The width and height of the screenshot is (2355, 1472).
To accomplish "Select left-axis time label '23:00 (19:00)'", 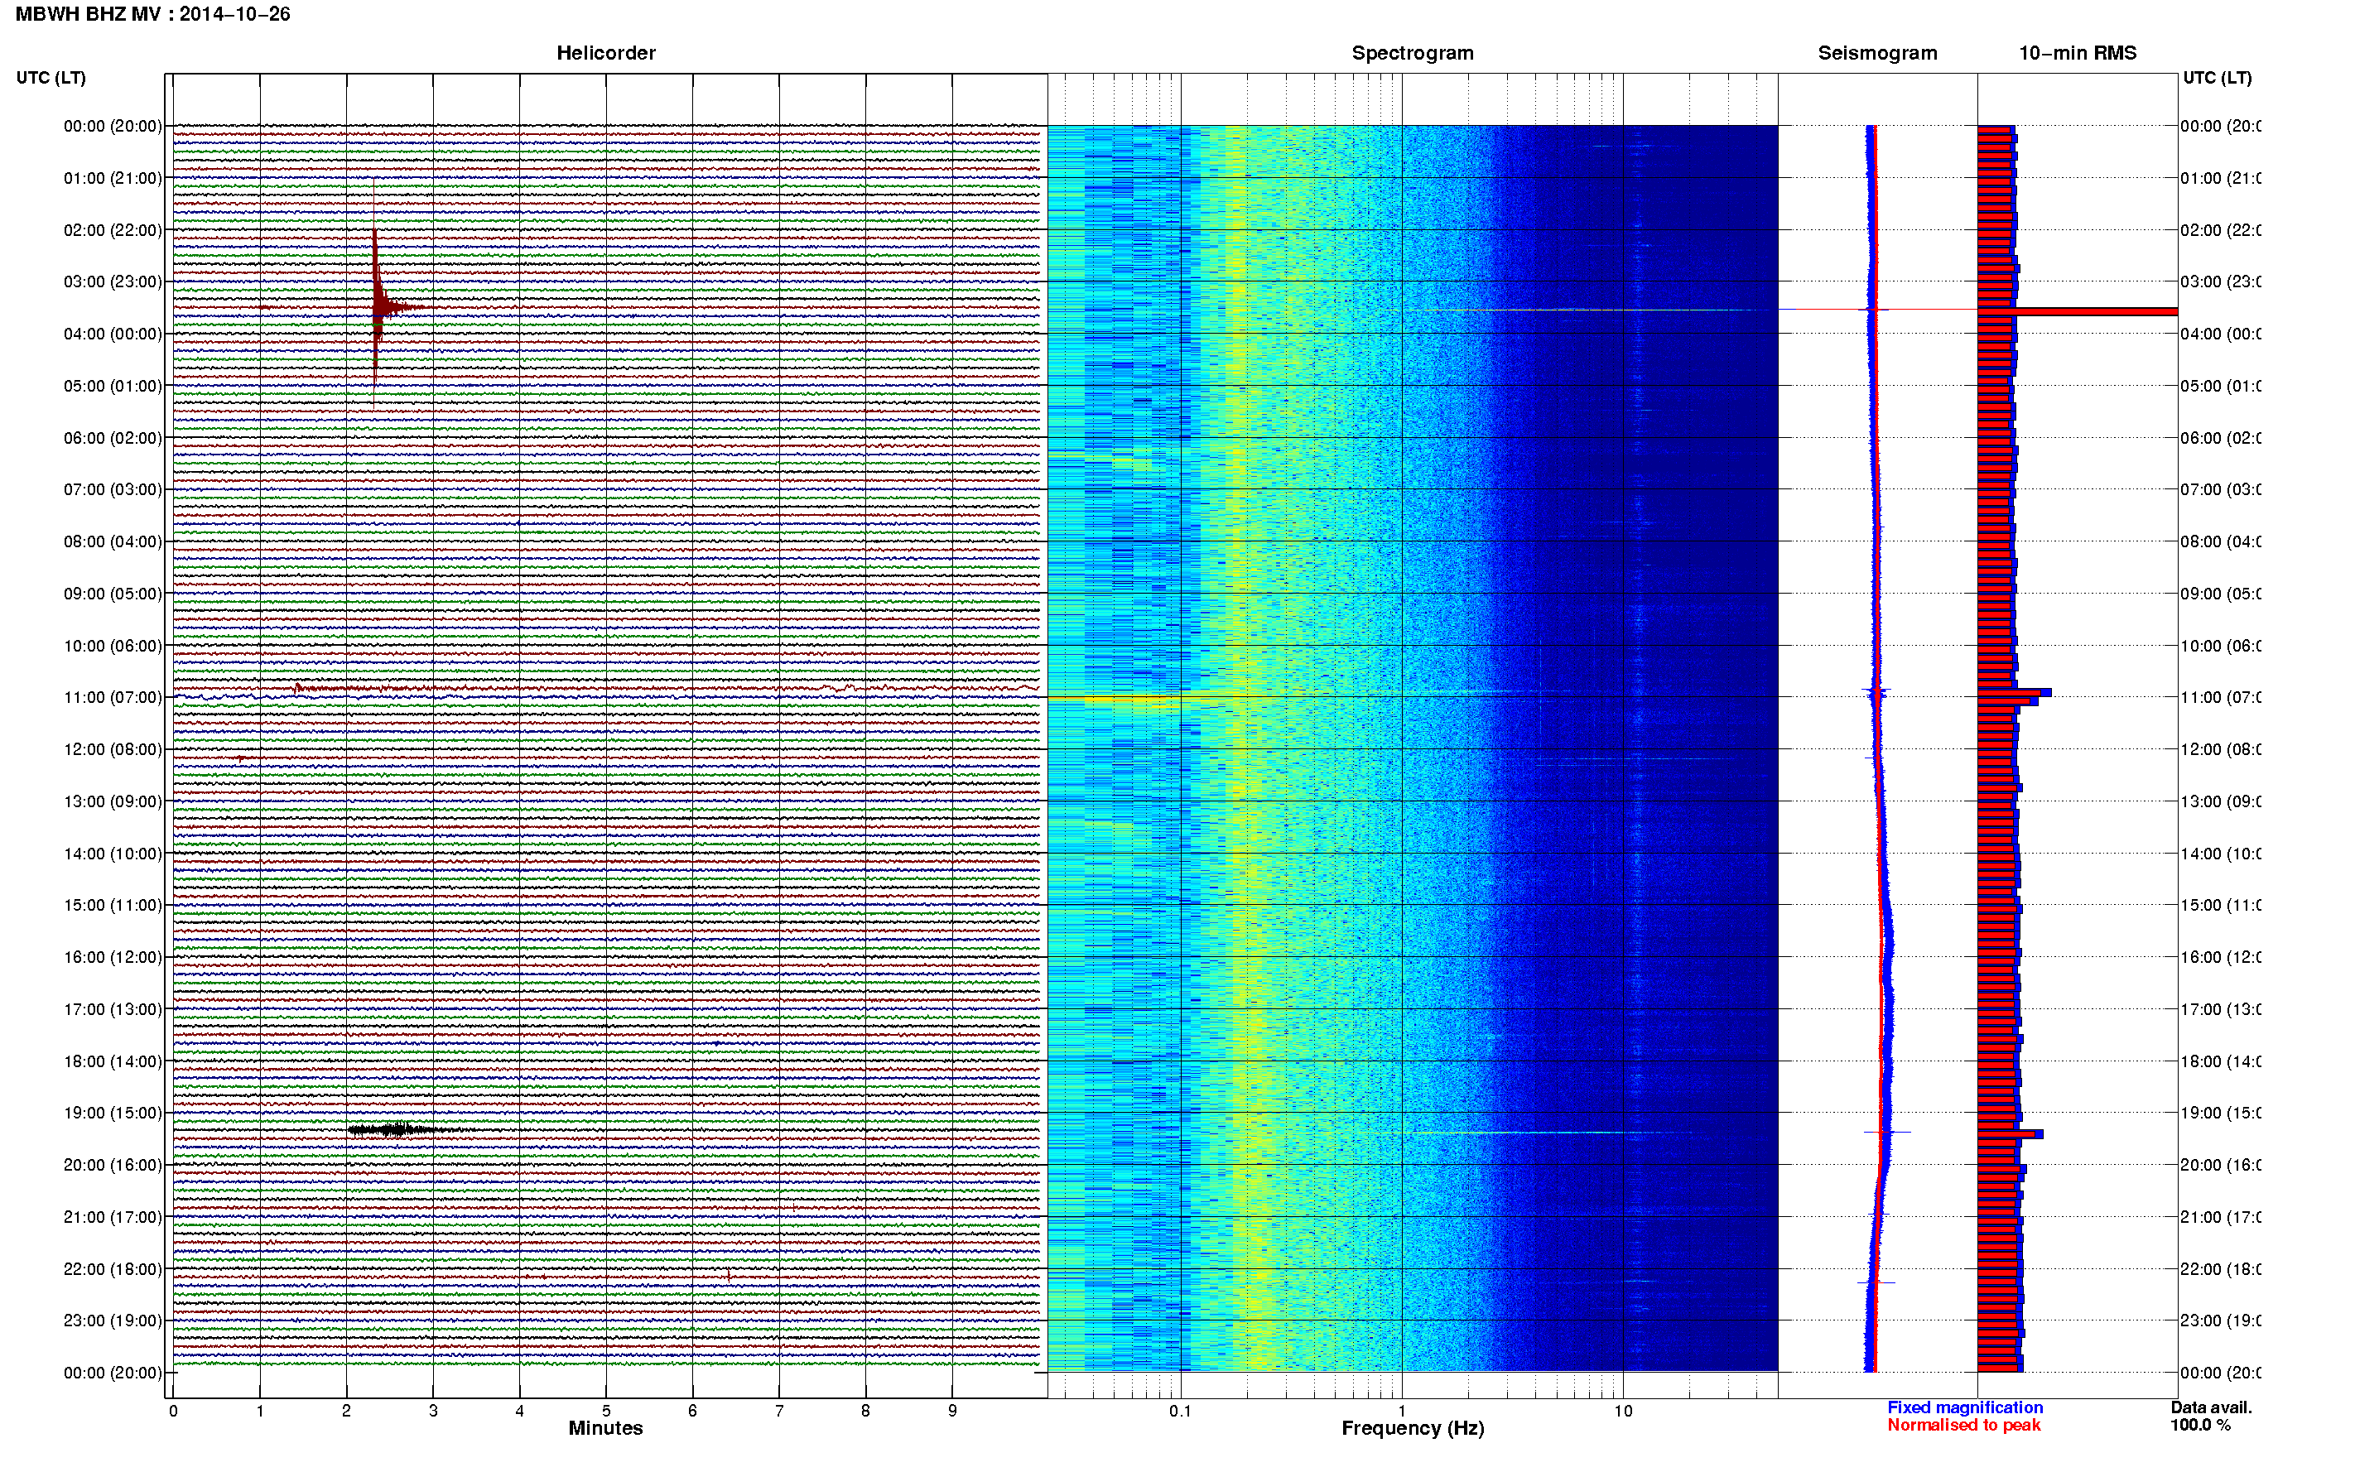I will (x=113, y=1320).
